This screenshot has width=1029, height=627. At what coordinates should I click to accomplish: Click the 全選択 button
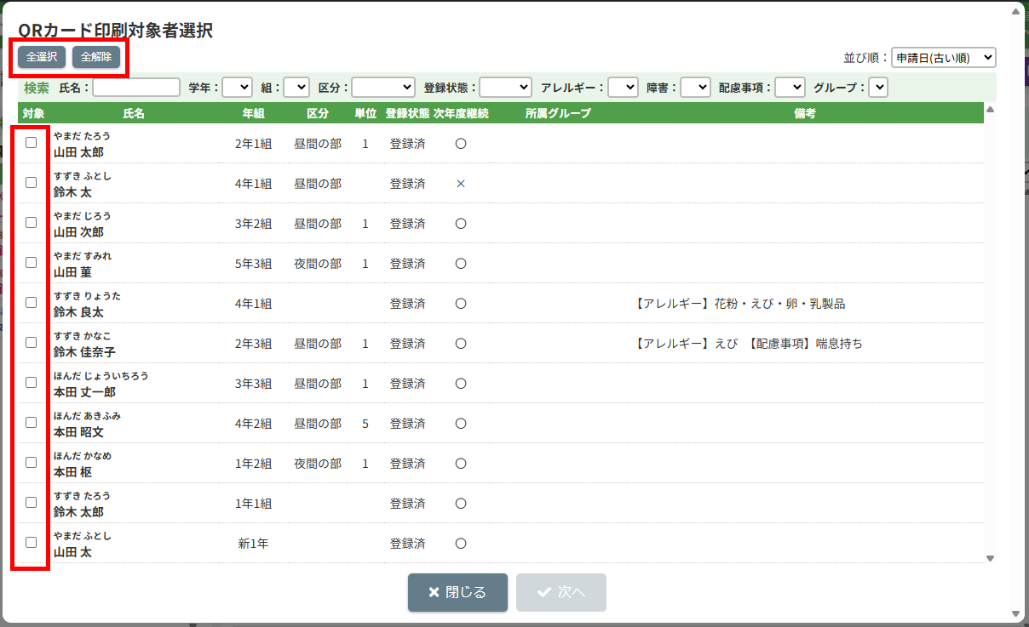click(41, 57)
